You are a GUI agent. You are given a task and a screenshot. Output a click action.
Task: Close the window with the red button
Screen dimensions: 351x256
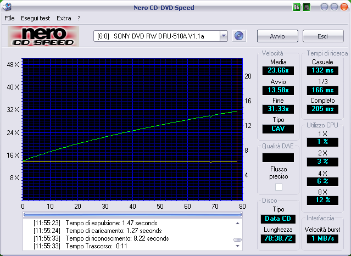[344, 7]
